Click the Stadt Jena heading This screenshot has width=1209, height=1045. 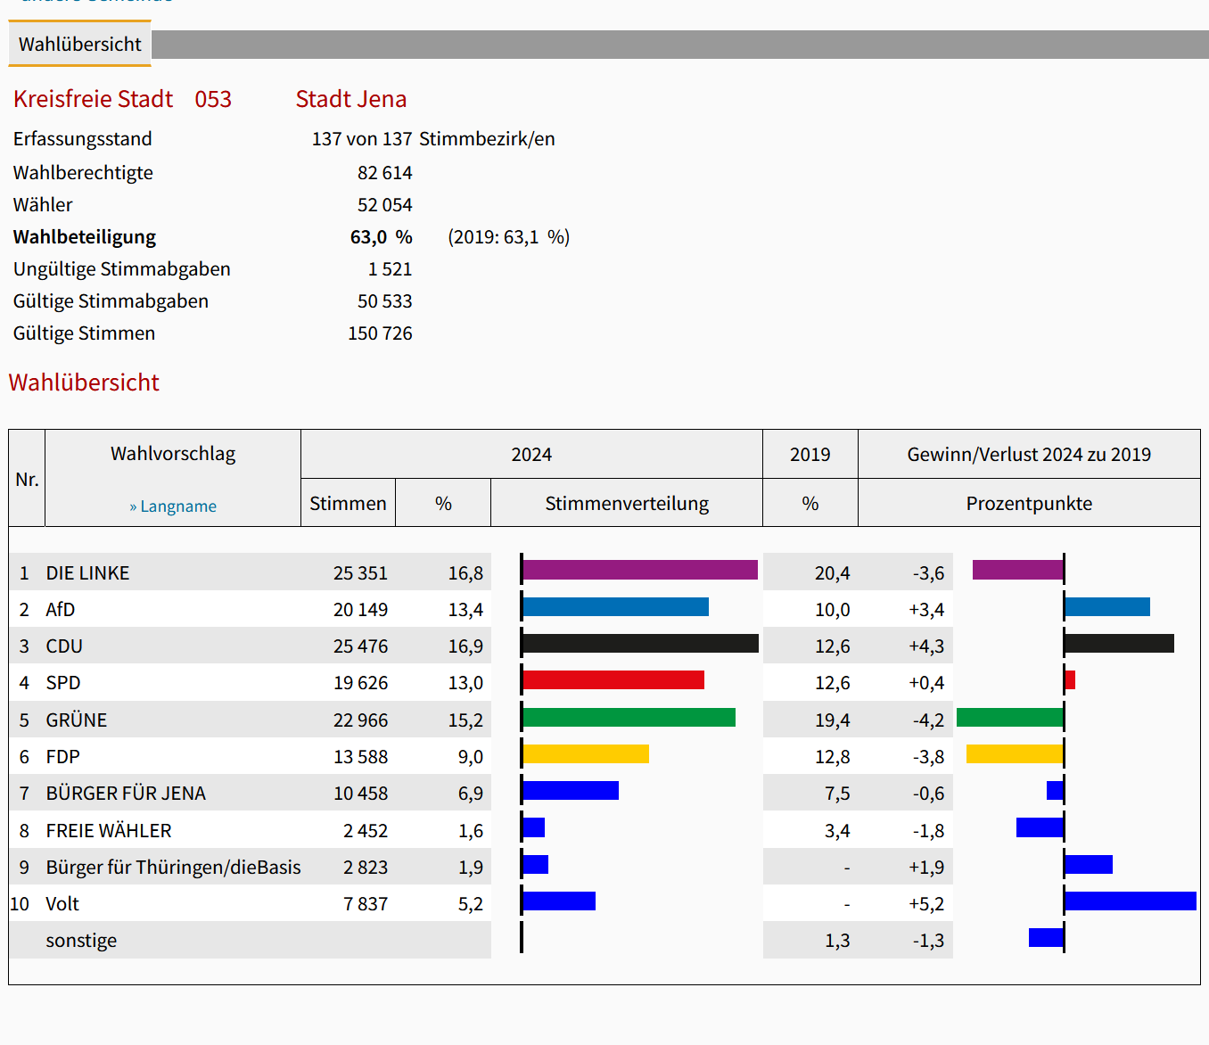pos(351,99)
